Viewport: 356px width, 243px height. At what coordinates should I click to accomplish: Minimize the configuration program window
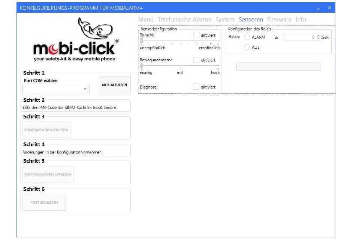pos(318,8)
